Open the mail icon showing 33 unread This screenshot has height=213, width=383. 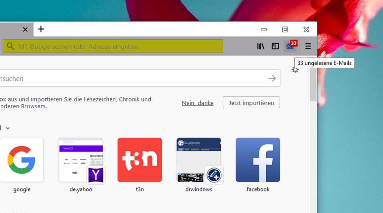click(x=291, y=46)
